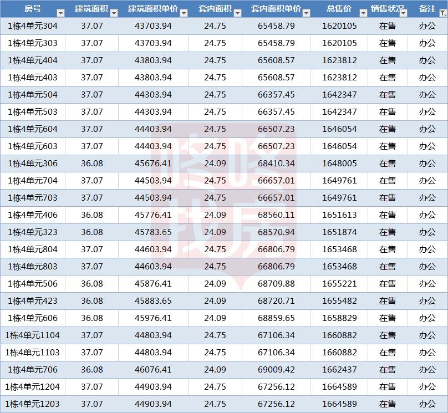This screenshot has width=448, height=413.
Task: Click 办公 remark in the 1栋4单元1203 row
Action: point(427,404)
